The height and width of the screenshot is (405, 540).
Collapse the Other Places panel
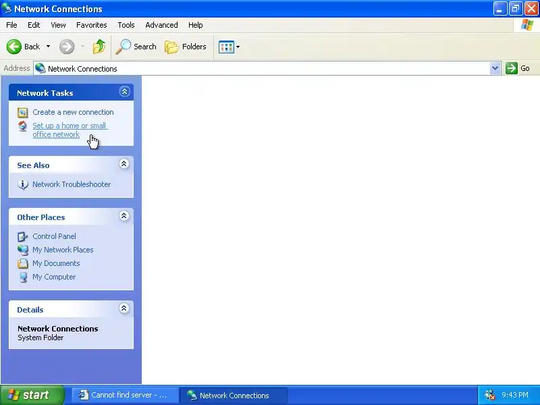click(124, 215)
